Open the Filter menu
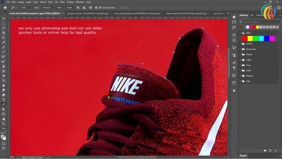This screenshot has height=159, width=282. [50, 2]
